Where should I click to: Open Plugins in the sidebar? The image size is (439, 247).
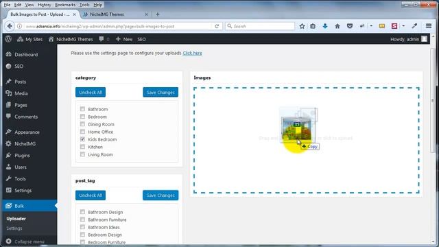tap(22, 156)
